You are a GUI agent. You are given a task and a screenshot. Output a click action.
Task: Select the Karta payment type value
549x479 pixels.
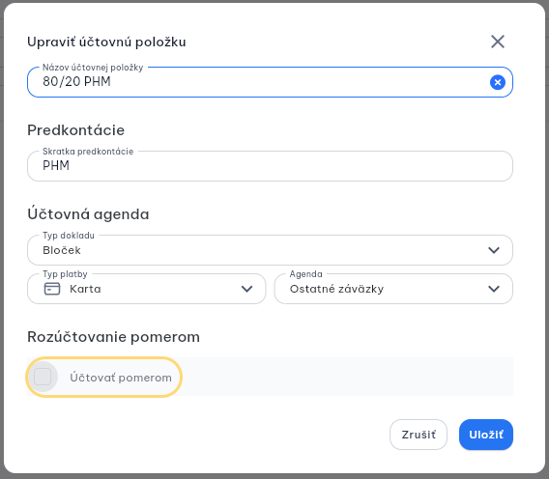[85, 289]
